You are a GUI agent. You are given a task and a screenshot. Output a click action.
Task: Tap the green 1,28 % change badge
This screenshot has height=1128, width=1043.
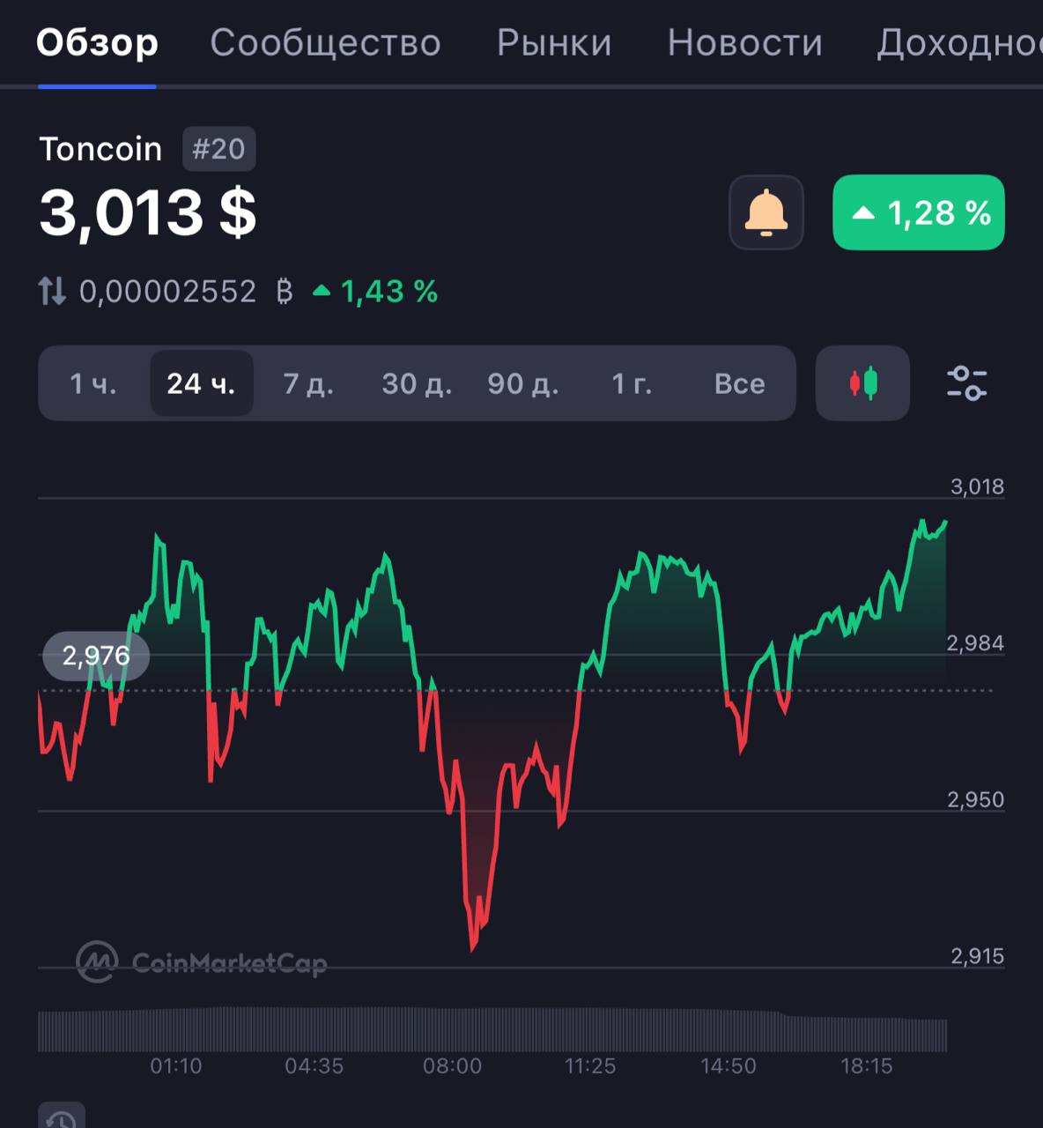point(919,212)
